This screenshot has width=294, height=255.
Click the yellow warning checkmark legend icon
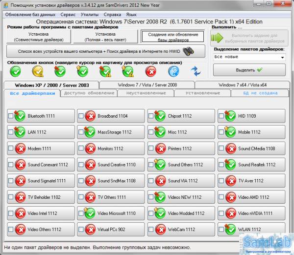(38, 71)
